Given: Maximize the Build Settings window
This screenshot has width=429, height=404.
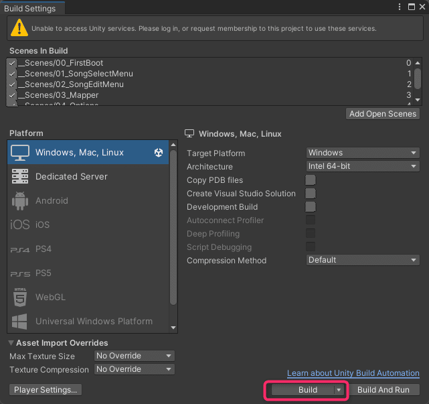Looking at the screenshot, I should 411,7.
